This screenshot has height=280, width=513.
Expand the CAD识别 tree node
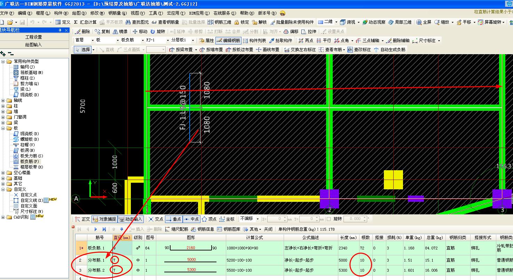pyautogui.click(x=3, y=217)
